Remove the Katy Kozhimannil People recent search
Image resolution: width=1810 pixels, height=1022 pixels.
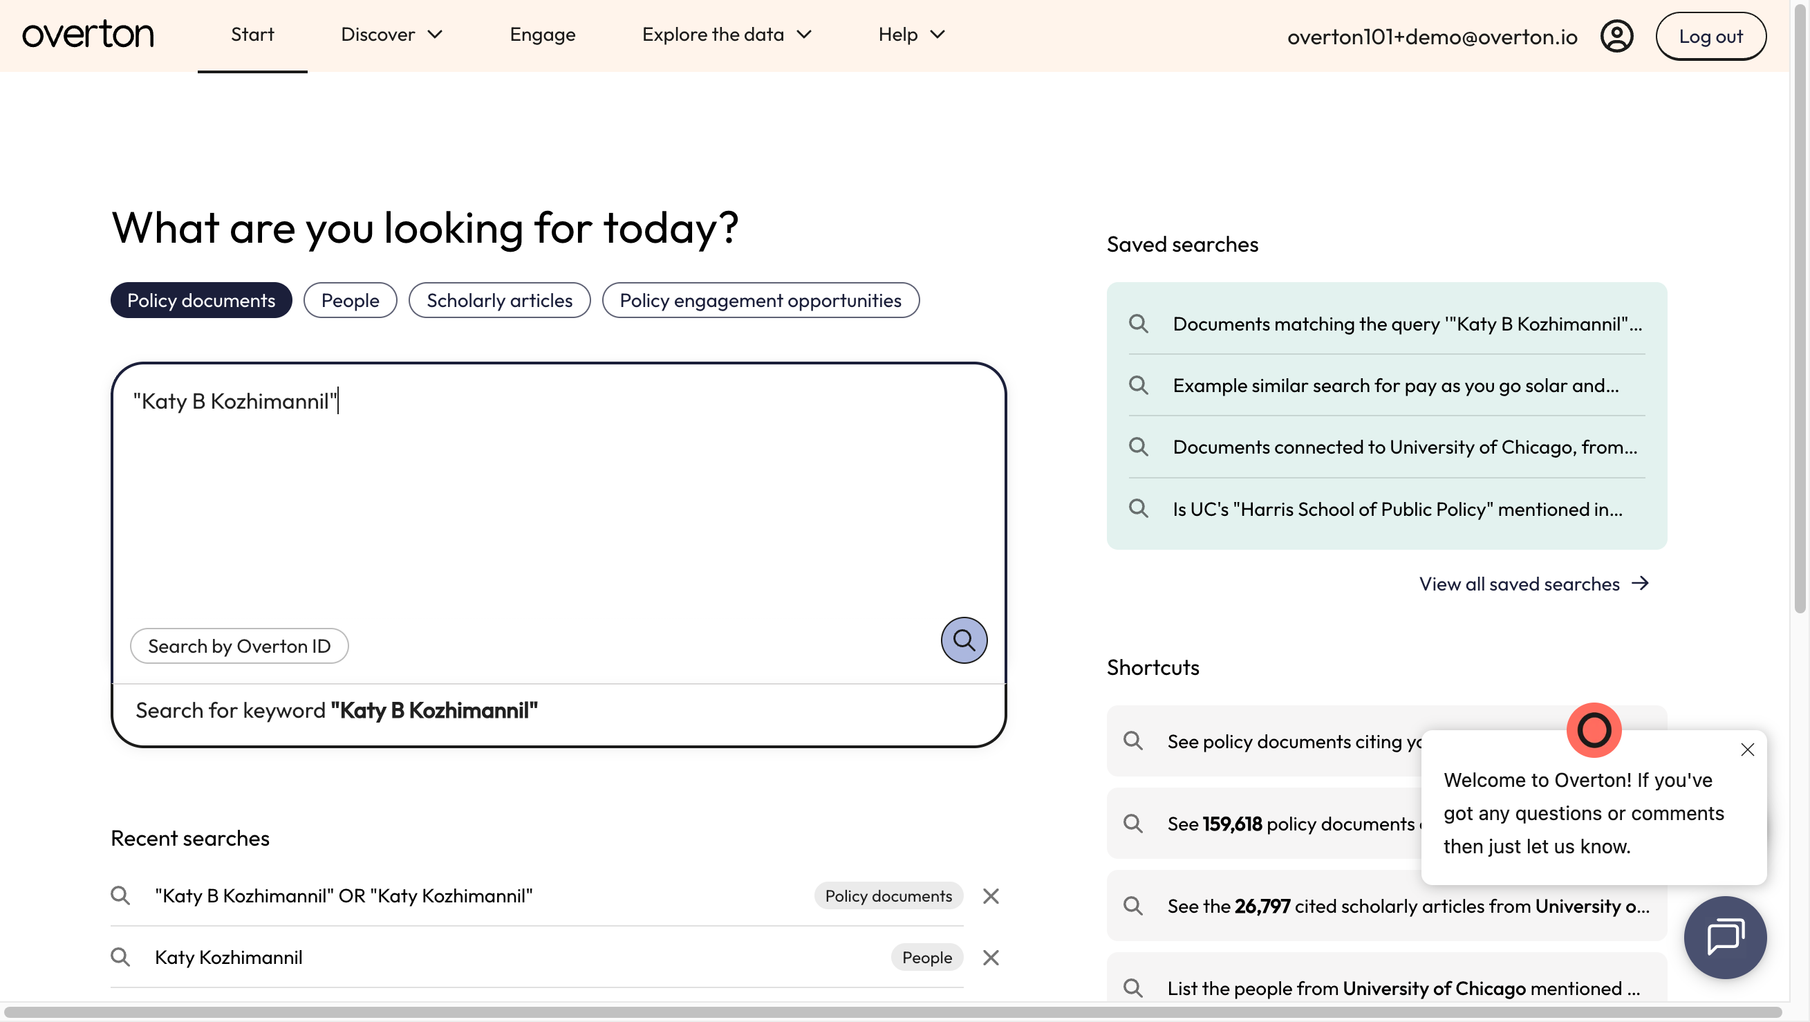point(990,956)
